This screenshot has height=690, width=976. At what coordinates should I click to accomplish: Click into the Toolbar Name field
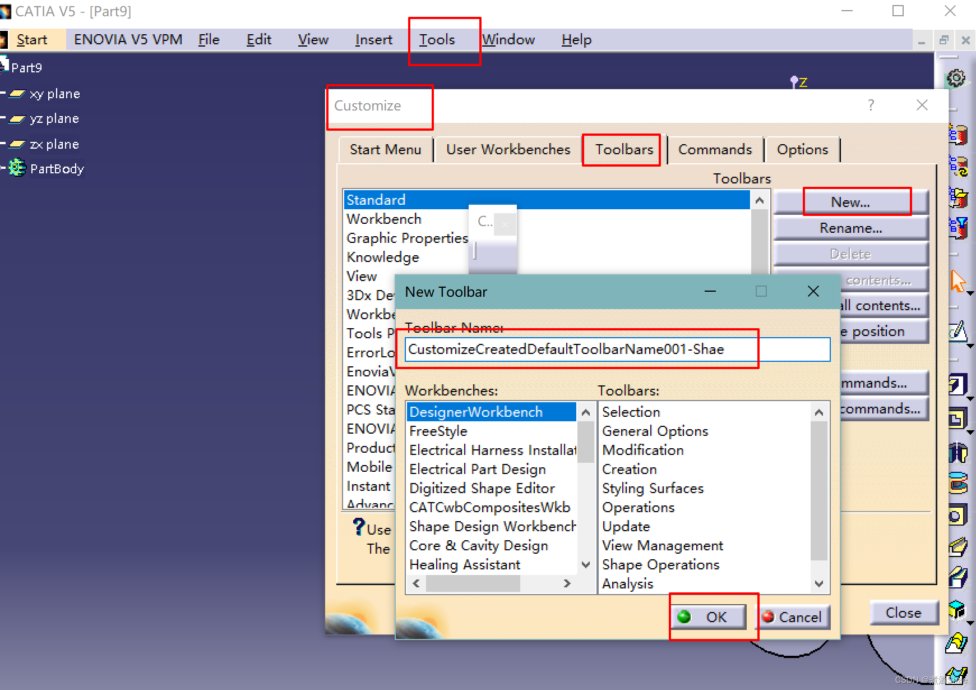pos(617,349)
